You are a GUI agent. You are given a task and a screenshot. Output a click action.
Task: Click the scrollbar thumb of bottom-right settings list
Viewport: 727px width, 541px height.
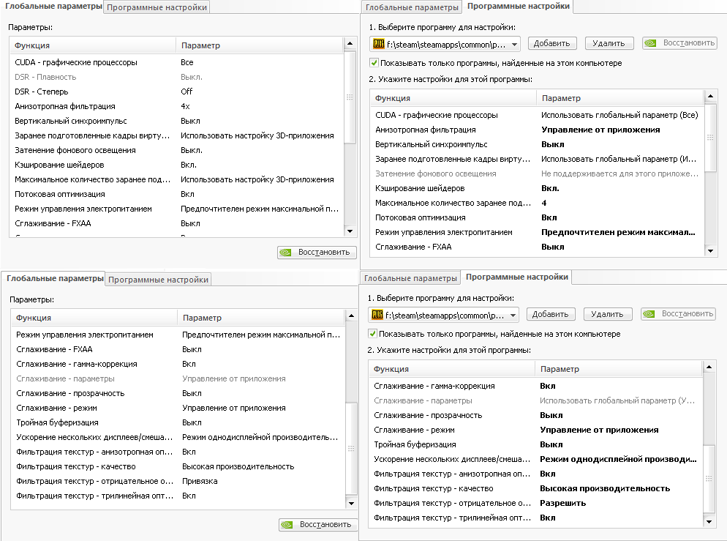[x=708, y=477]
